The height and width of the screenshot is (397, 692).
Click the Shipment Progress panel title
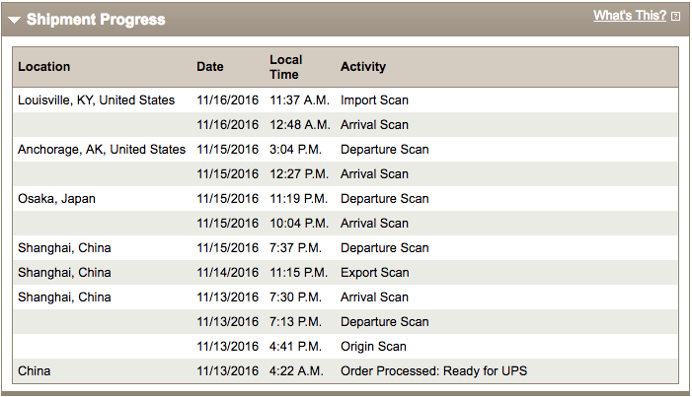96,20
